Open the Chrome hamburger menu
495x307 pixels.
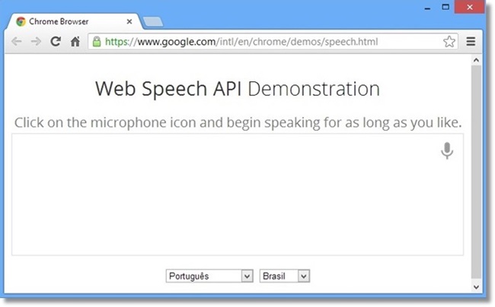471,41
